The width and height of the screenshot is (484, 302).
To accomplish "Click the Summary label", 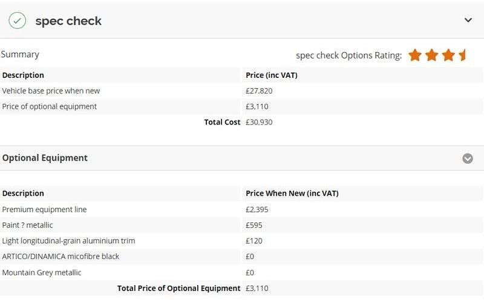I will tap(20, 54).
